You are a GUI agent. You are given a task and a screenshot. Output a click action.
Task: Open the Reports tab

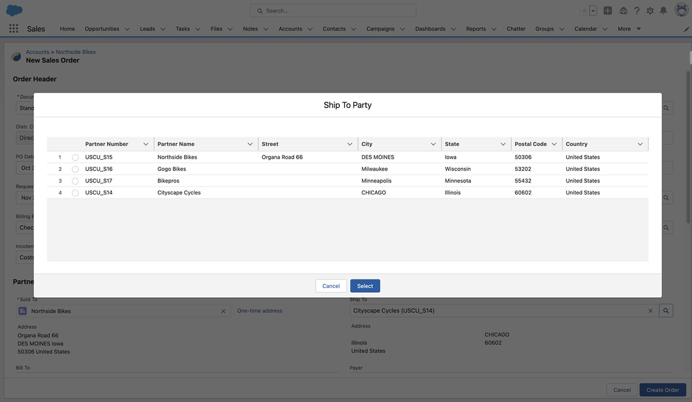476,29
